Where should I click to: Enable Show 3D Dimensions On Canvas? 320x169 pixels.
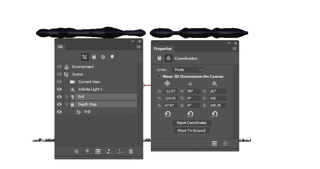click(158, 76)
